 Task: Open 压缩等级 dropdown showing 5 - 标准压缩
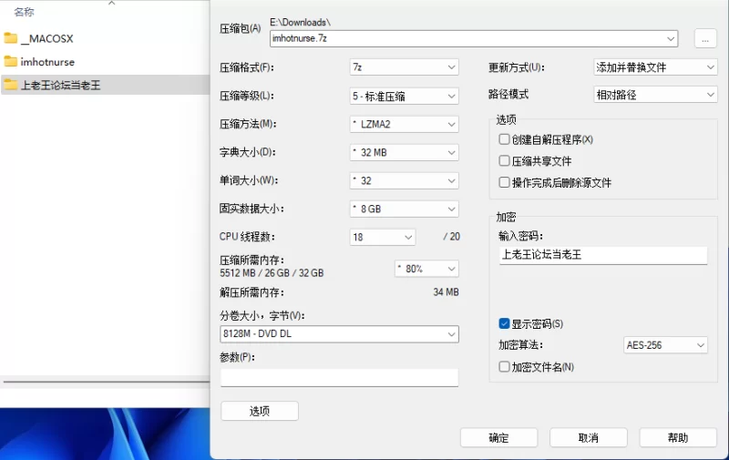[404, 97]
